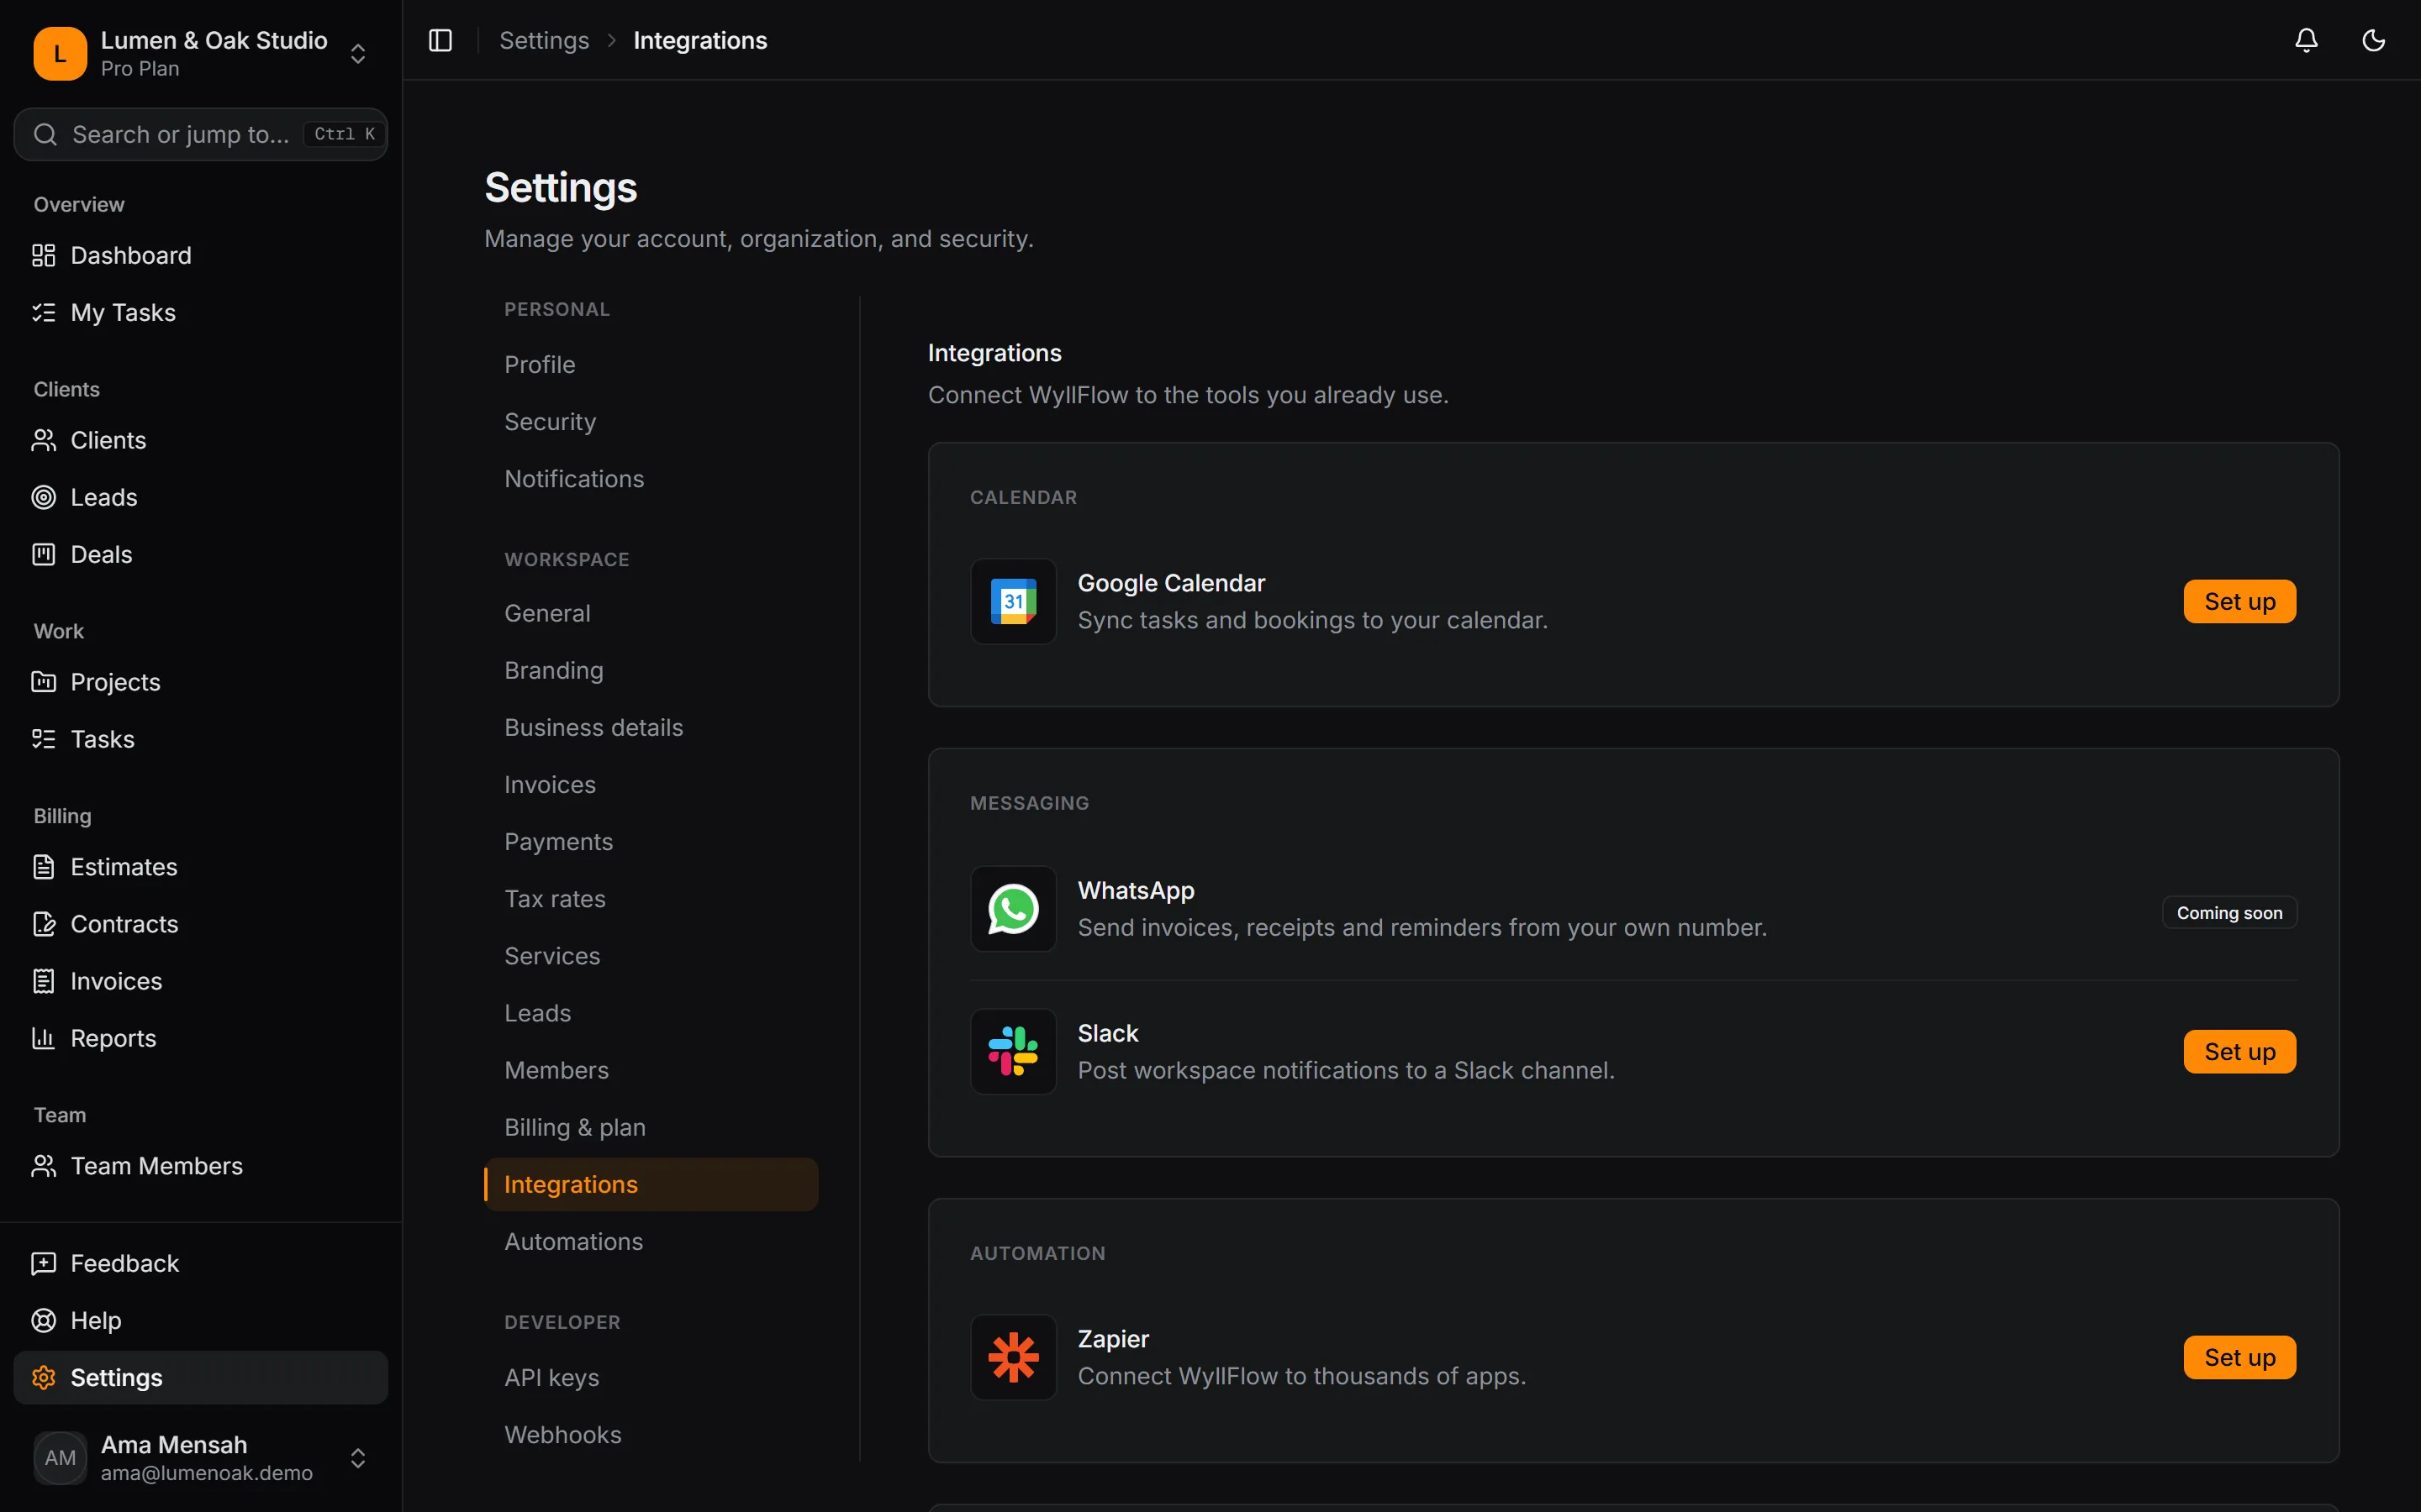Open Deals in the sidebar
The height and width of the screenshot is (1512, 2421).
[x=200, y=554]
